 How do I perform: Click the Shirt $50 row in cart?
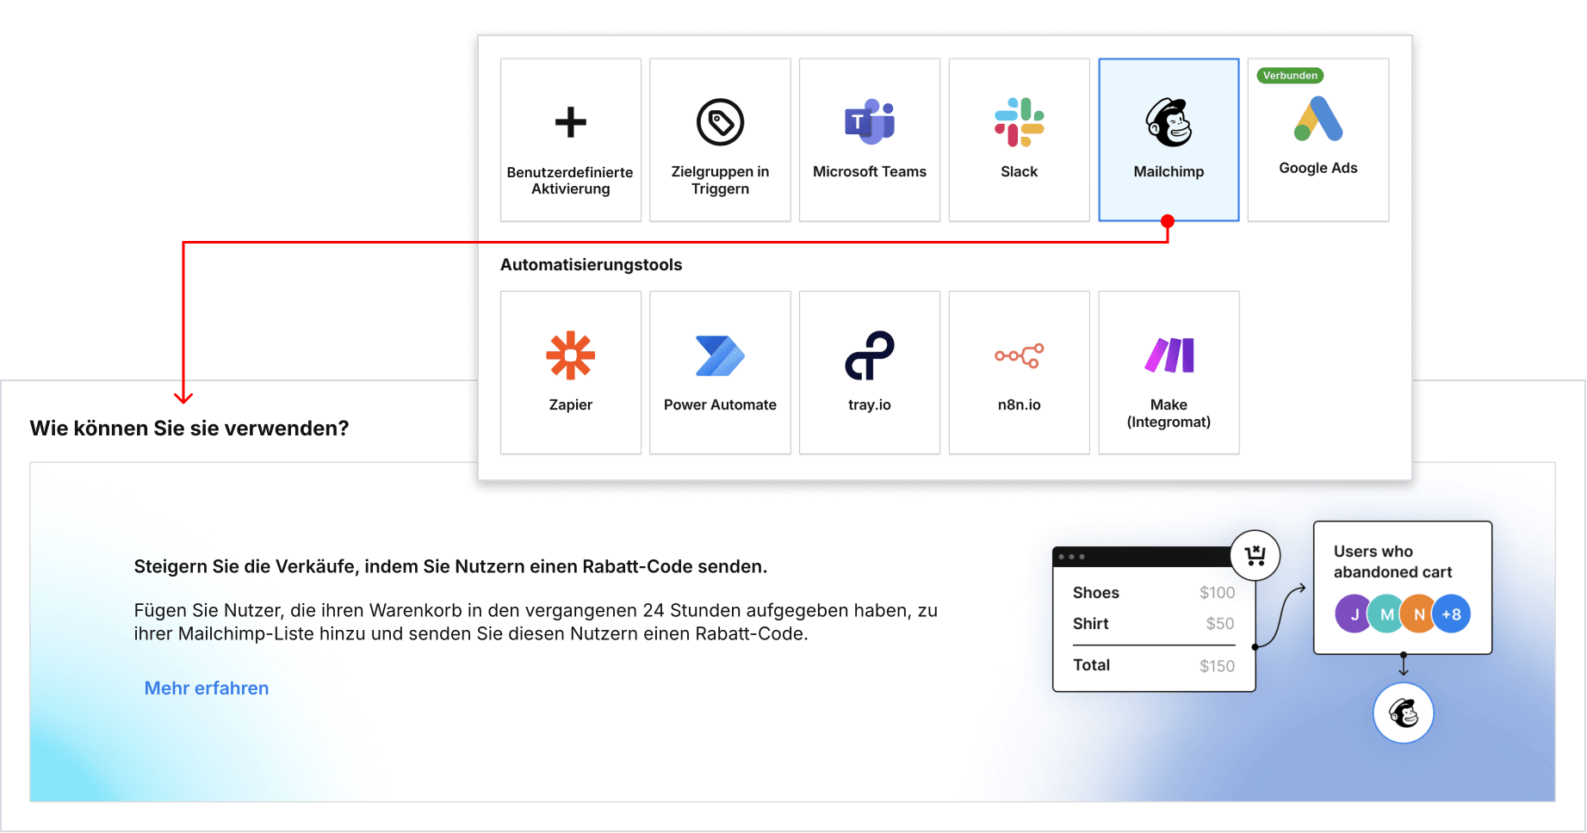pos(1154,624)
